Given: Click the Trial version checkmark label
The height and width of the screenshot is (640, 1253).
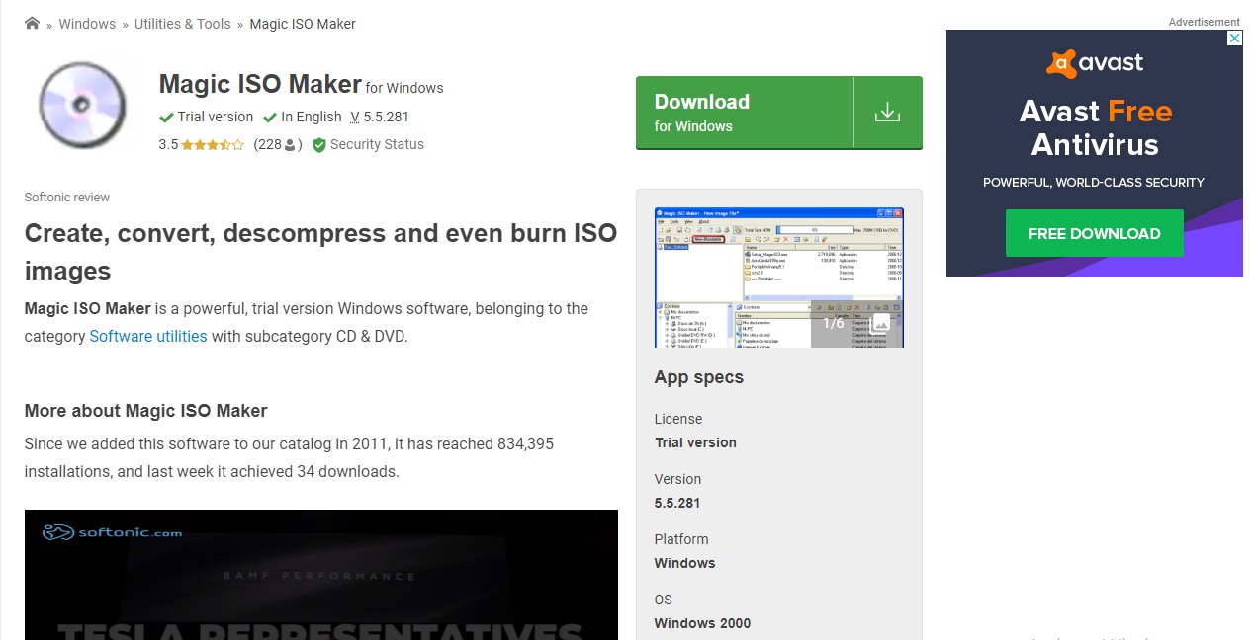Looking at the screenshot, I should click(x=207, y=117).
